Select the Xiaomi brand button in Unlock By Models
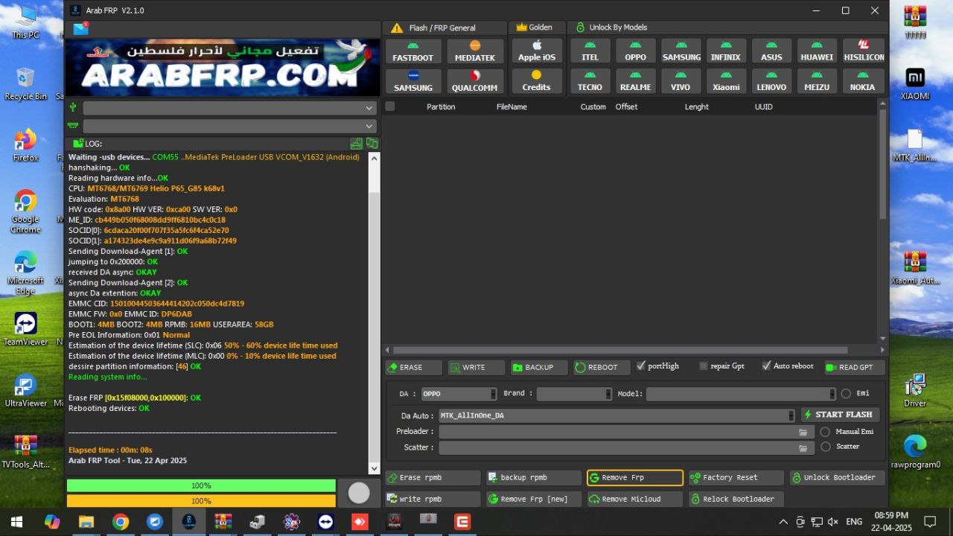Viewport: 953px width, 536px height. 726,81
